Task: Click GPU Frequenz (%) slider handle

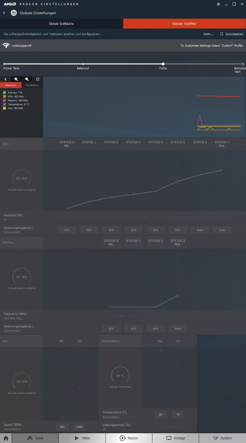Action: (x=145, y=217)
